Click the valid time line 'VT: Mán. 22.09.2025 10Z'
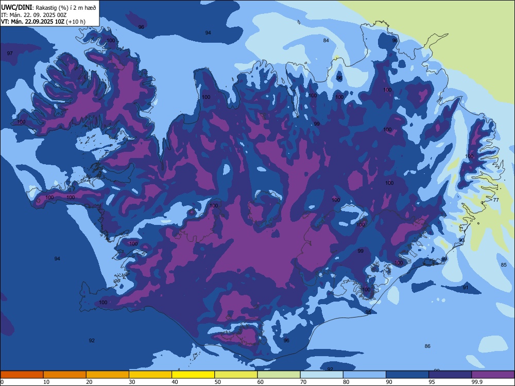This screenshot has height=386, width=515. coord(32,22)
